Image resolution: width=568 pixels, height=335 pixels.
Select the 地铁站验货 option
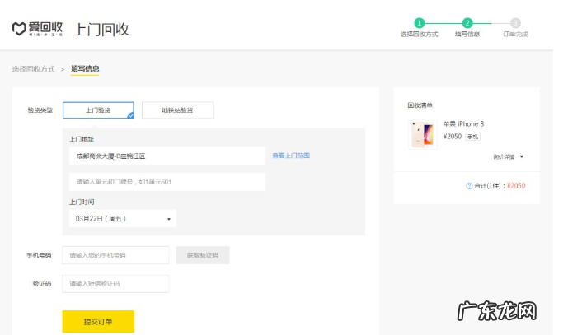[177, 110]
